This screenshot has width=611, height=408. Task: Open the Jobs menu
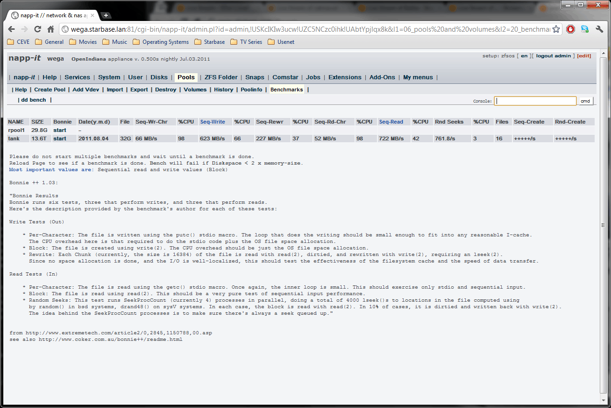tap(313, 77)
